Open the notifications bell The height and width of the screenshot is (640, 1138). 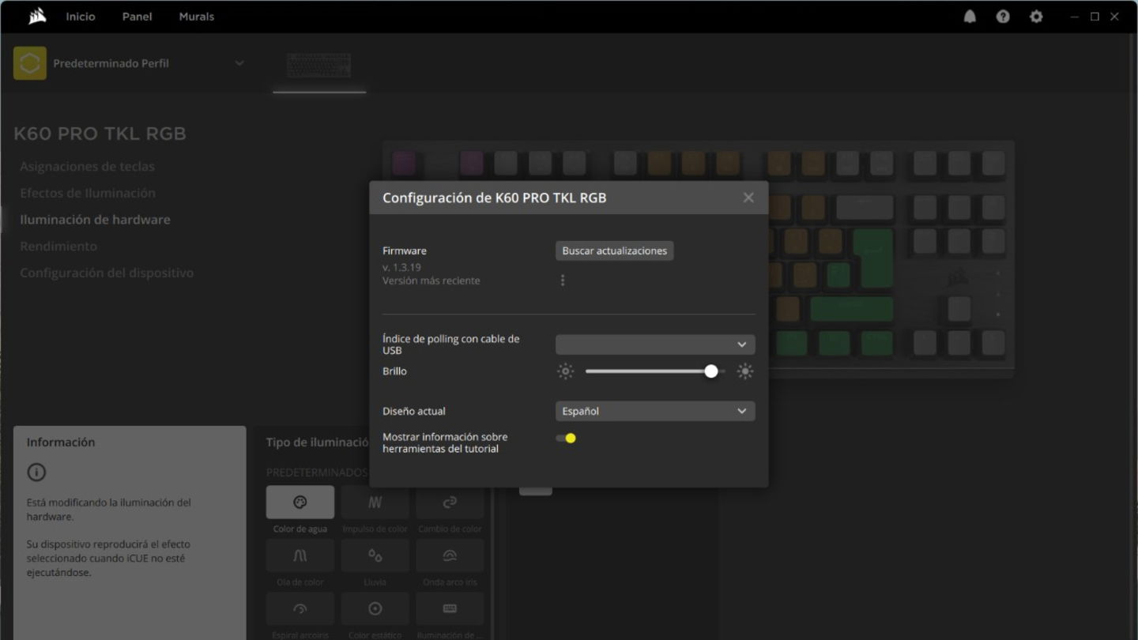click(970, 17)
